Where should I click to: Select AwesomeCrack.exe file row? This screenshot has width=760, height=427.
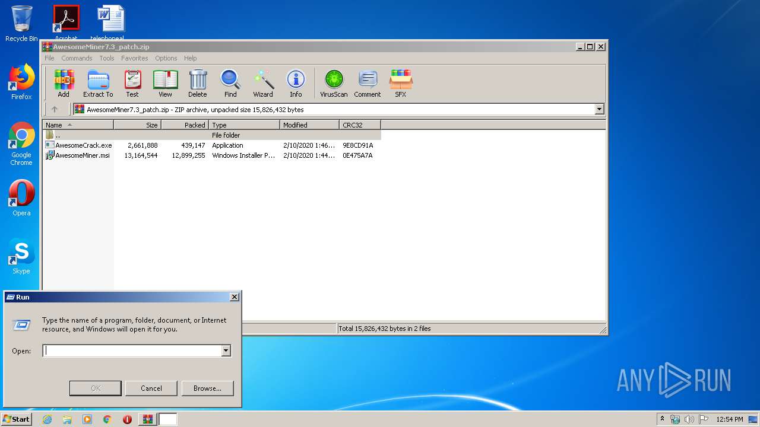pos(211,145)
